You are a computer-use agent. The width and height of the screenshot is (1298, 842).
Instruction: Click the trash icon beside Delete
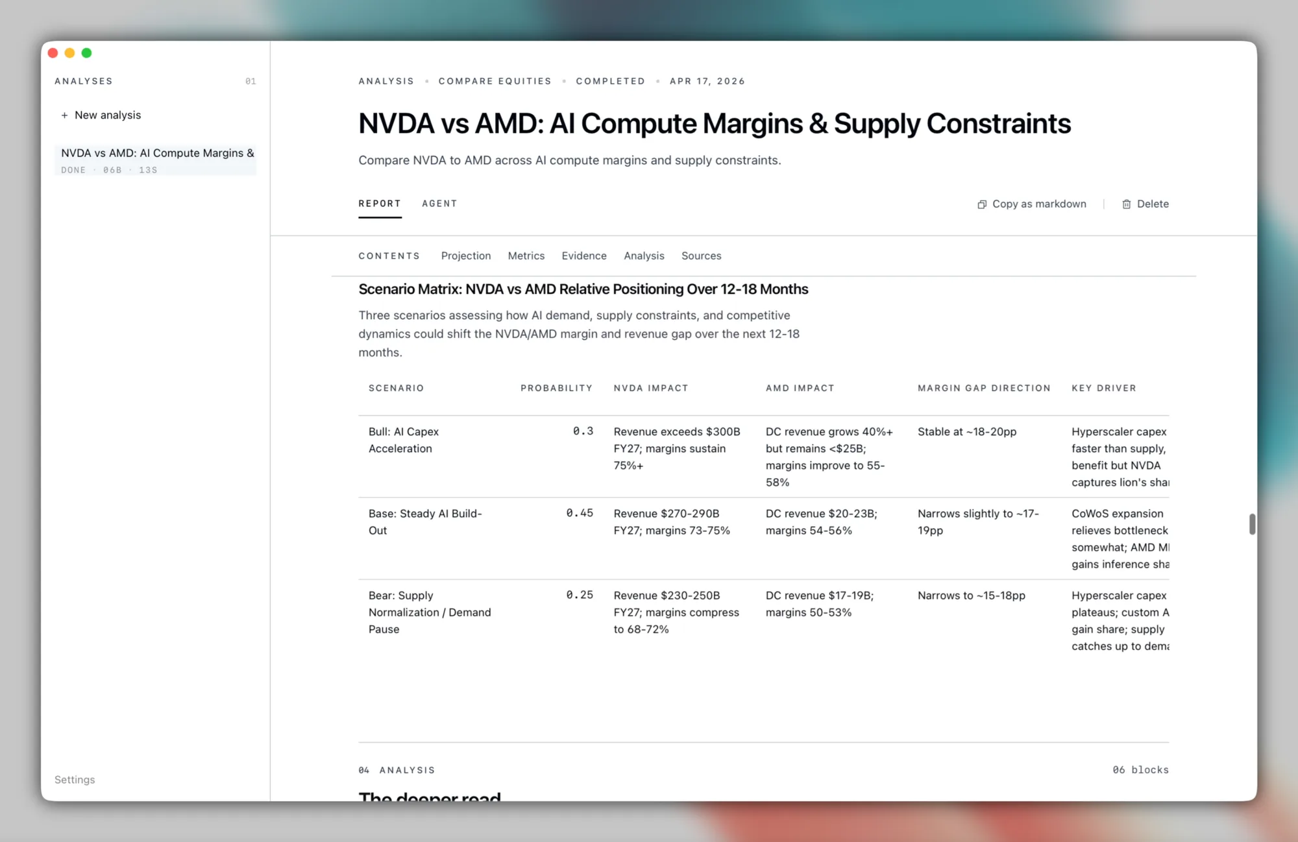pyautogui.click(x=1127, y=204)
